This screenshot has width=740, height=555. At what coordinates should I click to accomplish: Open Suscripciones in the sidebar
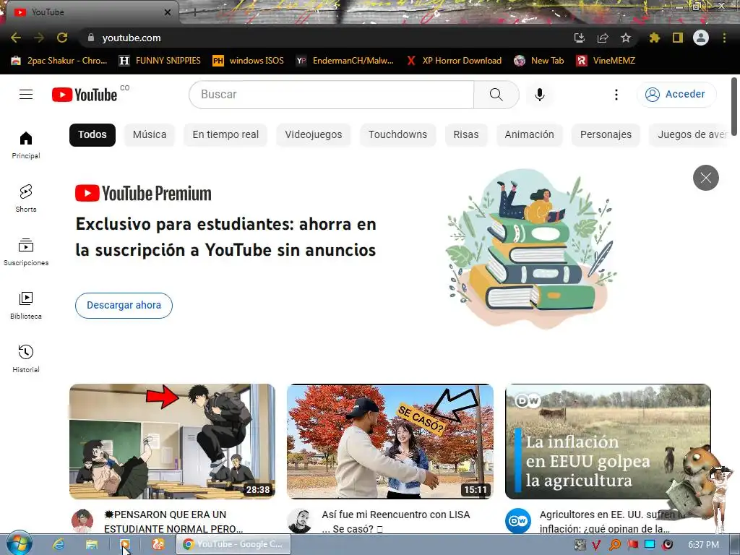pyautogui.click(x=26, y=252)
